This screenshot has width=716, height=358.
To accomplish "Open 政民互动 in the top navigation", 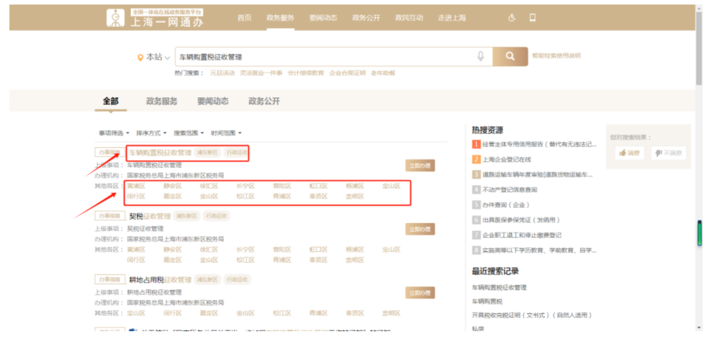I will (x=410, y=18).
